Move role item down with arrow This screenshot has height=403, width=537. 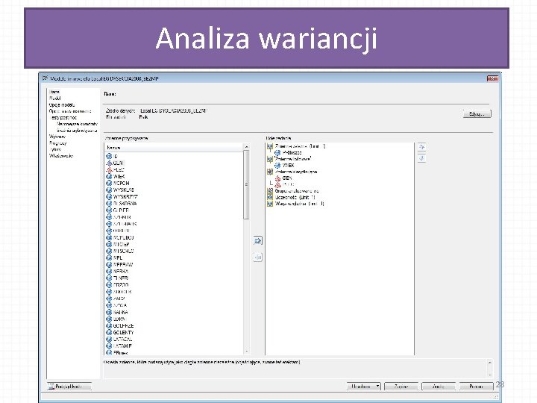(422, 158)
